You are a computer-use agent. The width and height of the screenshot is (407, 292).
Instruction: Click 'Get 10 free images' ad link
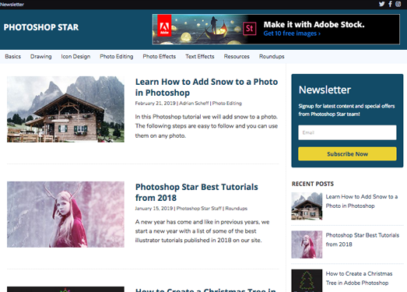292,33
